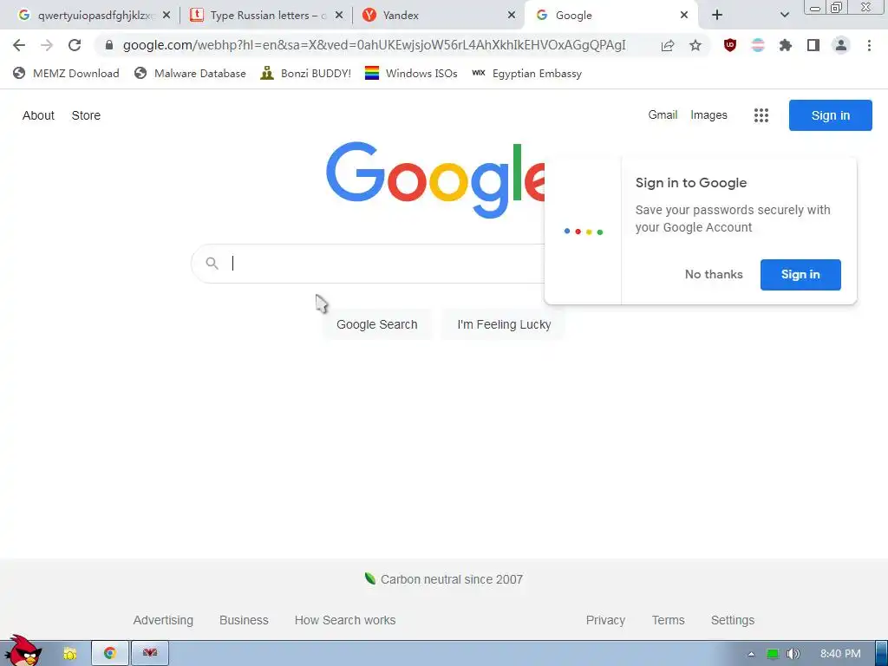Screen dimensions: 888x666
Task: Click the Angry Birds start button
Action: tap(23, 650)
